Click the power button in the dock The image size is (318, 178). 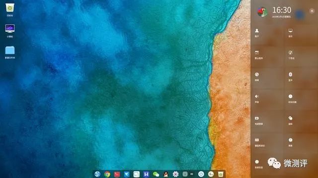[201, 174]
